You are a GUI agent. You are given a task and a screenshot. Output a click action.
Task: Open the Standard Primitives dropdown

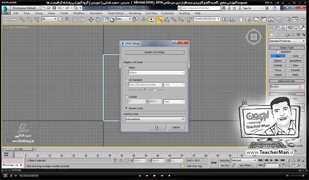click(287, 41)
